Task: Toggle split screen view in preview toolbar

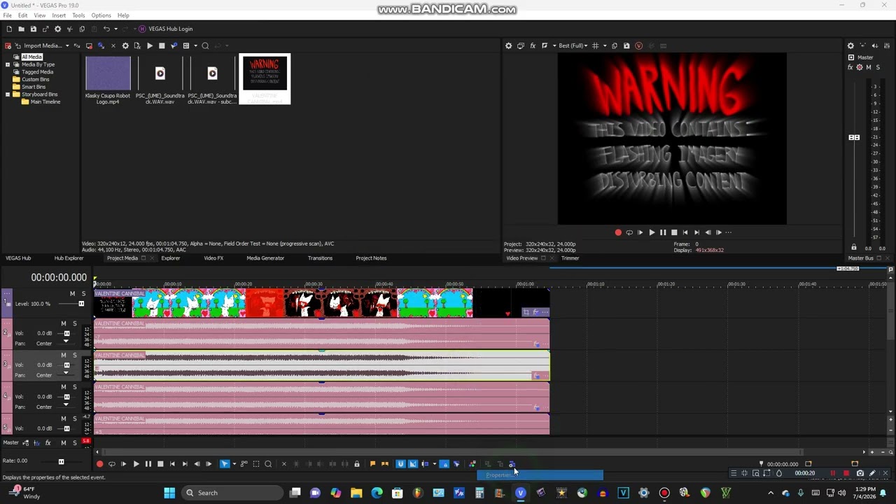Action: coord(545,45)
